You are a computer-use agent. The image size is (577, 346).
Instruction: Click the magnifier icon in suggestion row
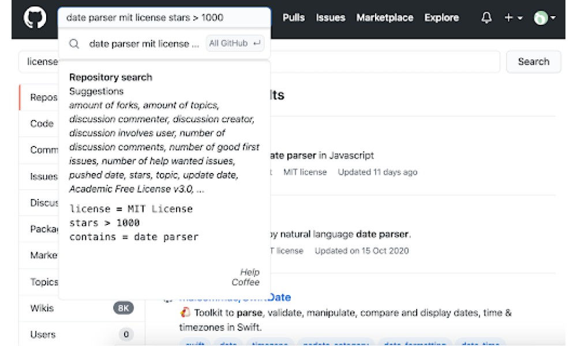coord(74,44)
